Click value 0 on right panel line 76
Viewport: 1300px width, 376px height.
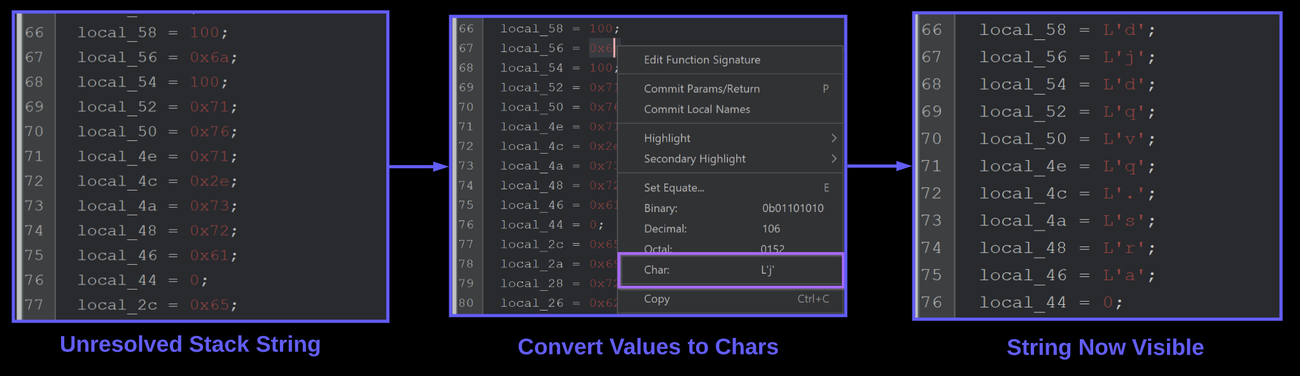1108,303
